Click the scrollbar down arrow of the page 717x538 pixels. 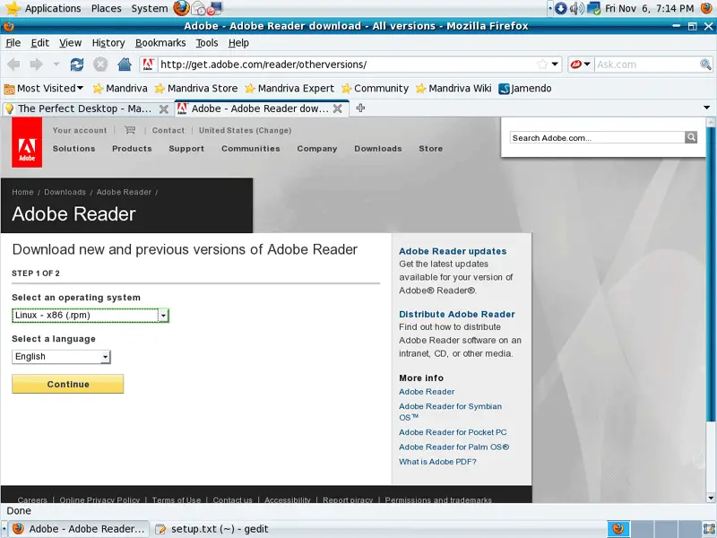click(x=711, y=498)
